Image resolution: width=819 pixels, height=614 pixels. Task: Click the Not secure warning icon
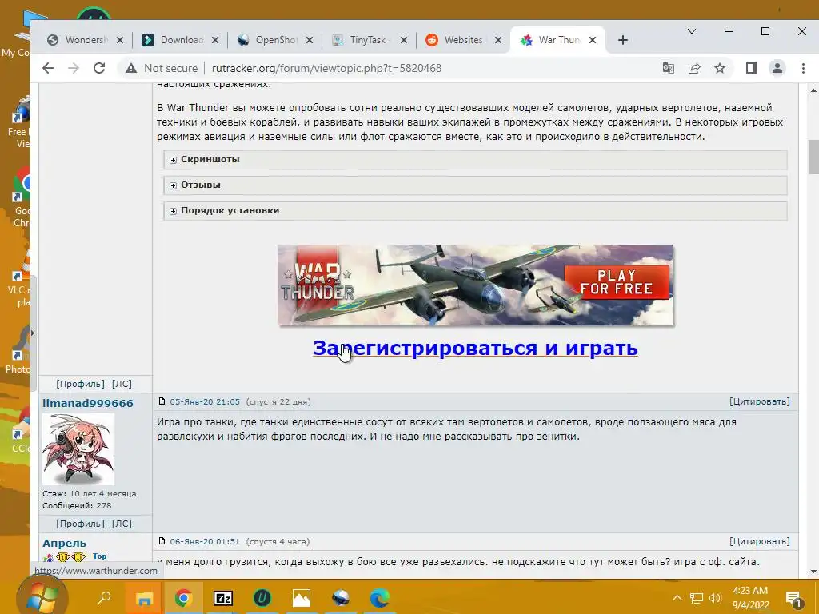(131, 69)
